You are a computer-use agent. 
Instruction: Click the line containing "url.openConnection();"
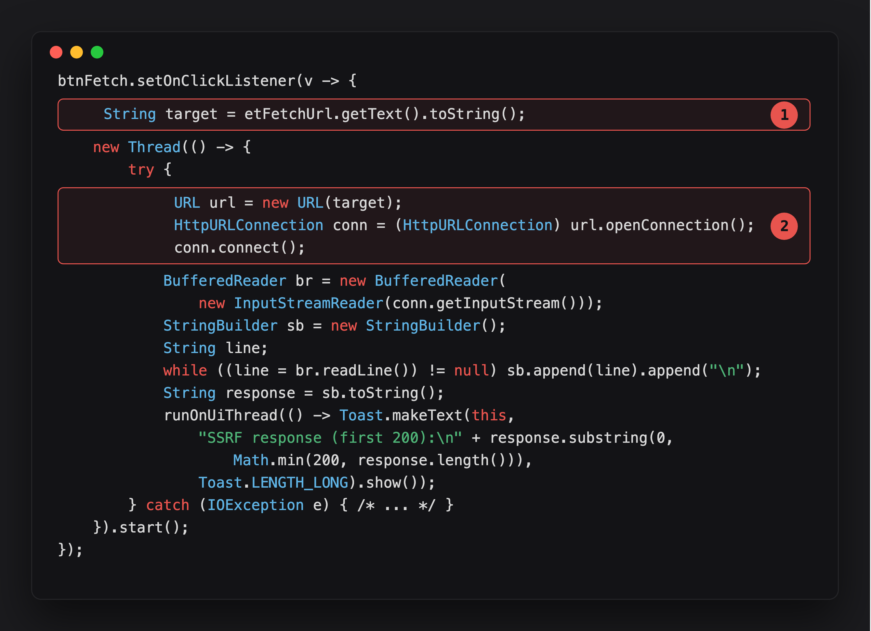(464, 225)
